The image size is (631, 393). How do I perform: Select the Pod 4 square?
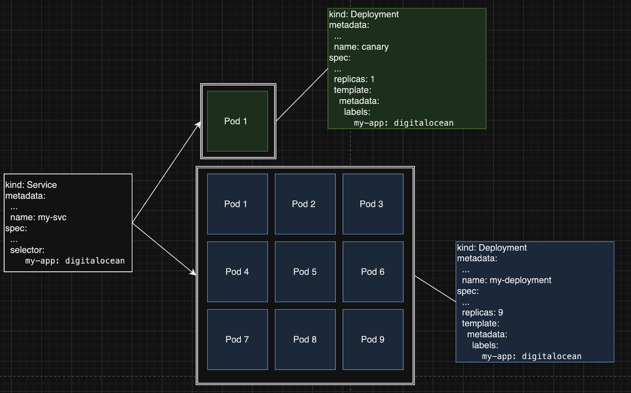pos(237,272)
